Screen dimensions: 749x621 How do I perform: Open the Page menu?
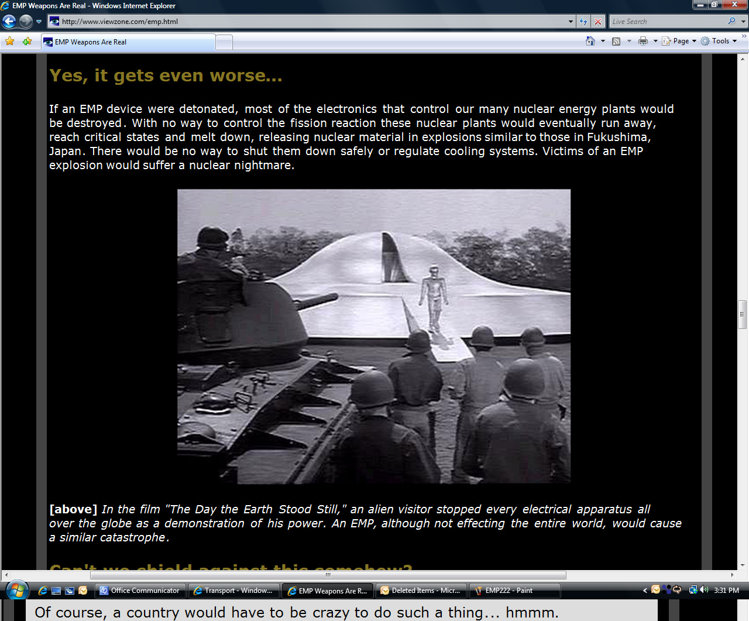[679, 41]
